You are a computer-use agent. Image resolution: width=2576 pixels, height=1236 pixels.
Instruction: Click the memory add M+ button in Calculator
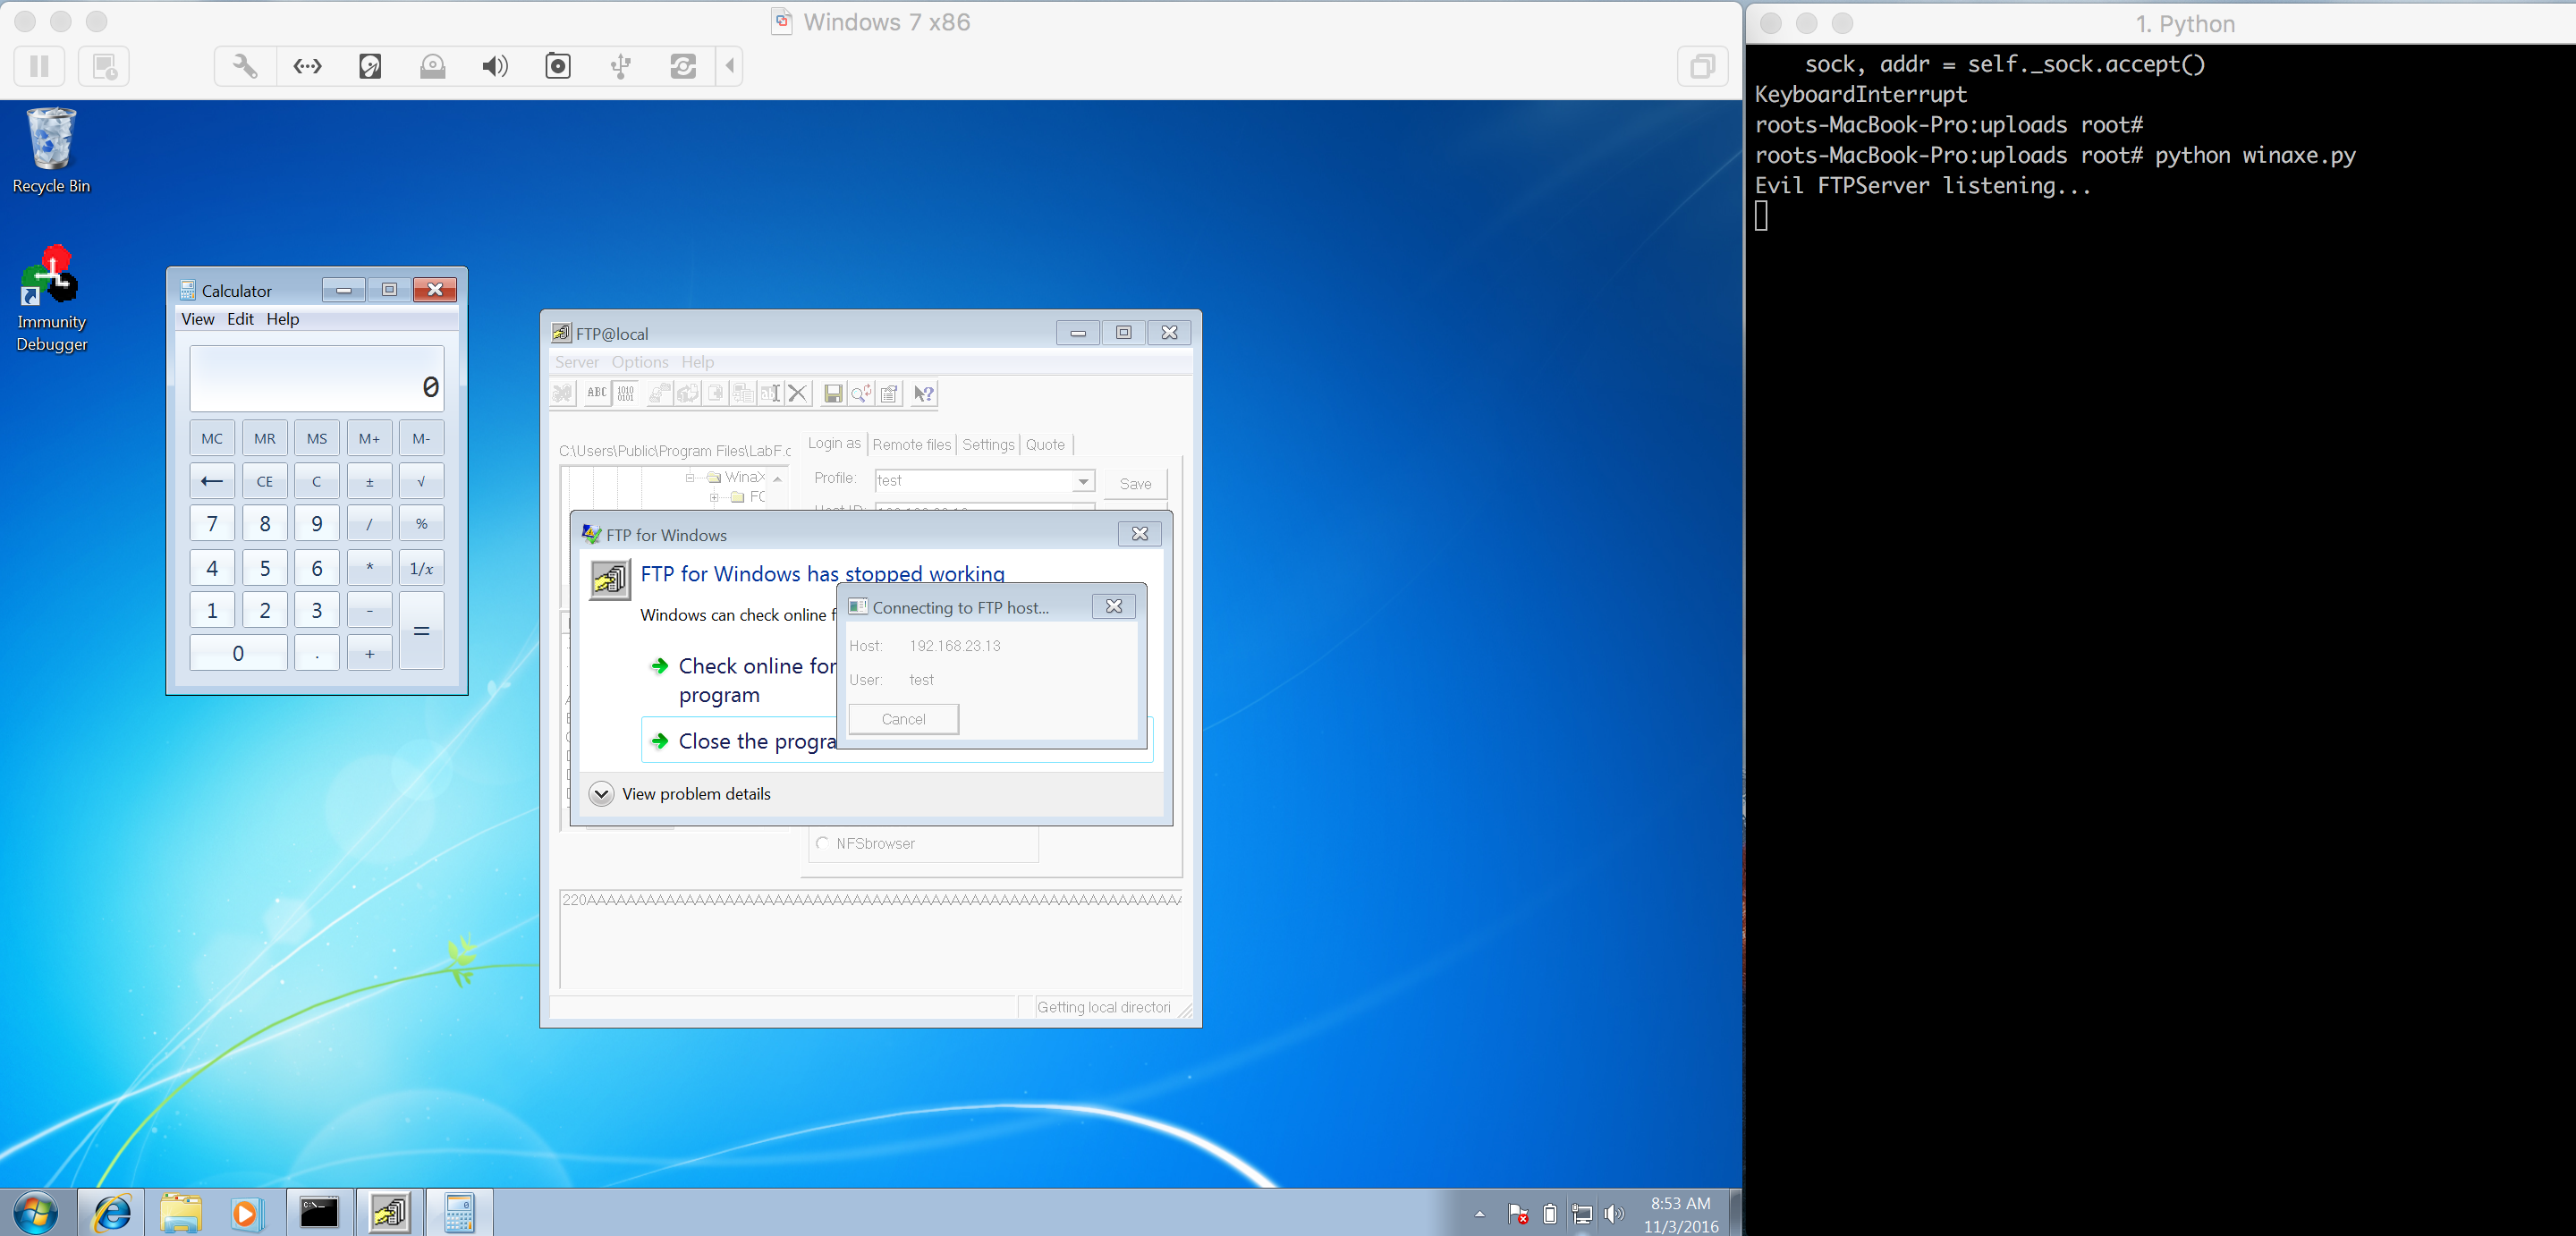(368, 439)
